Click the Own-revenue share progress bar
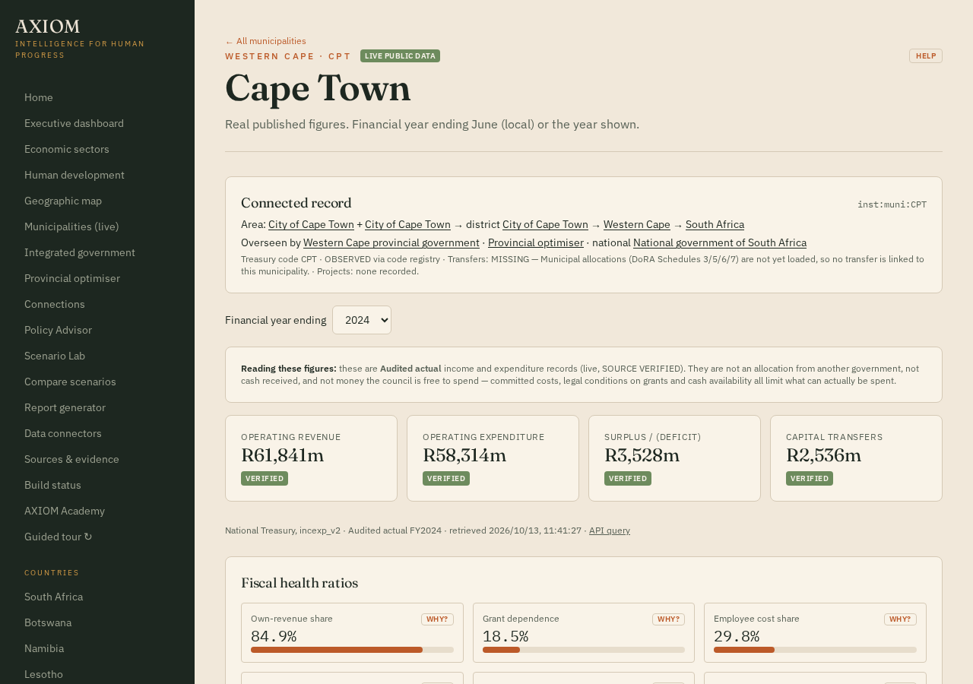The width and height of the screenshot is (973, 684). [x=352, y=650]
